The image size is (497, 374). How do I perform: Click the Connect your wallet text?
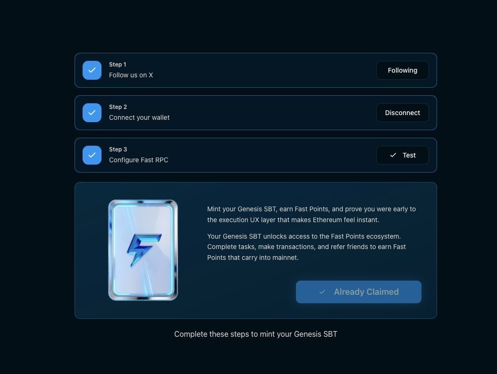139,117
